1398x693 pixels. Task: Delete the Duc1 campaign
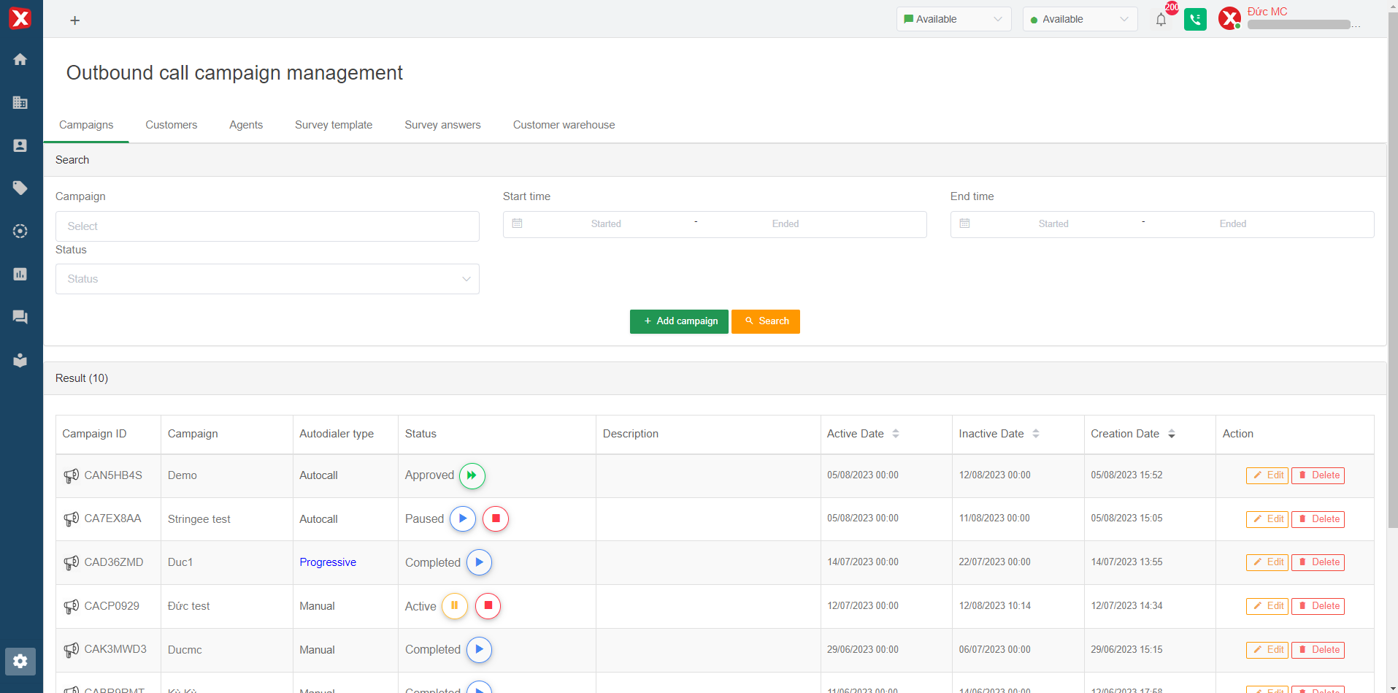point(1318,562)
